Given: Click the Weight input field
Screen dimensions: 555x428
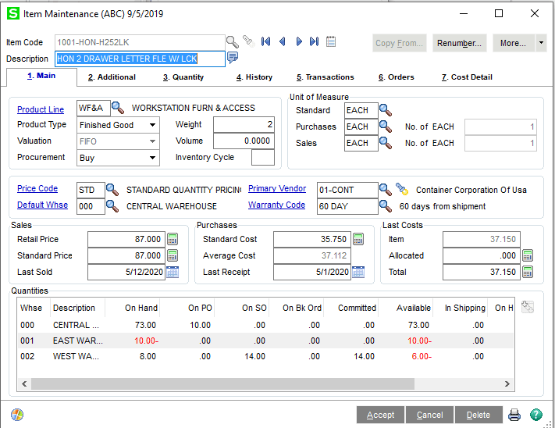Looking at the screenshot, I should (x=244, y=125).
